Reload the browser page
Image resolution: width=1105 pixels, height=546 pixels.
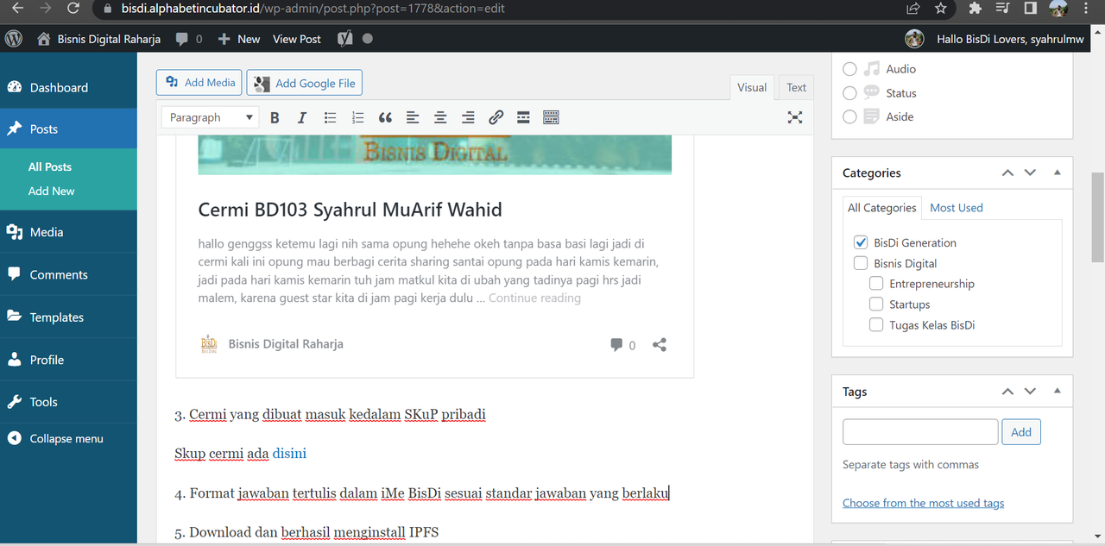[x=73, y=9]
